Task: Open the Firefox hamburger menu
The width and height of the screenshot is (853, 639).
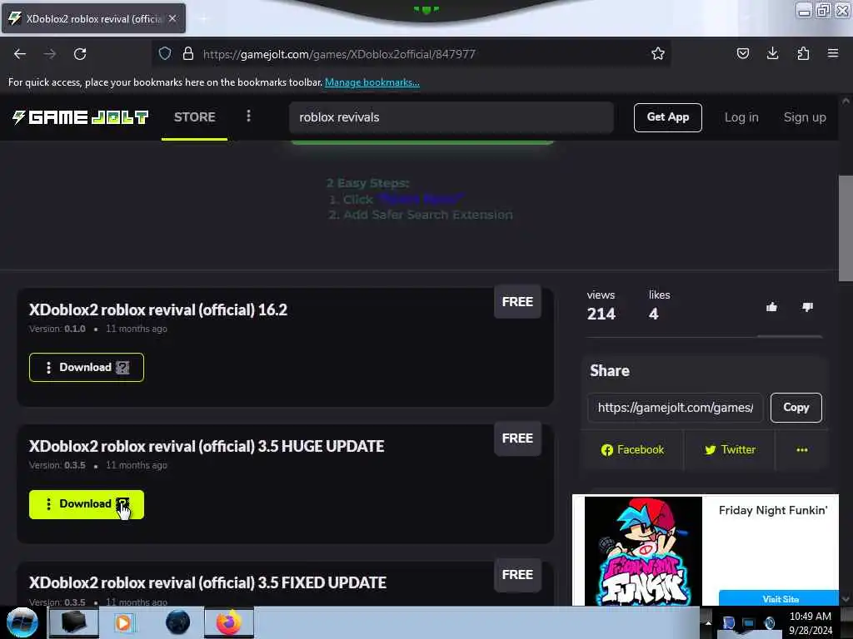Action: pos(832,53)
